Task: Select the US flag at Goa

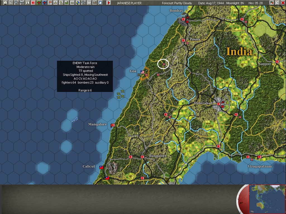Action: (142, 72)
